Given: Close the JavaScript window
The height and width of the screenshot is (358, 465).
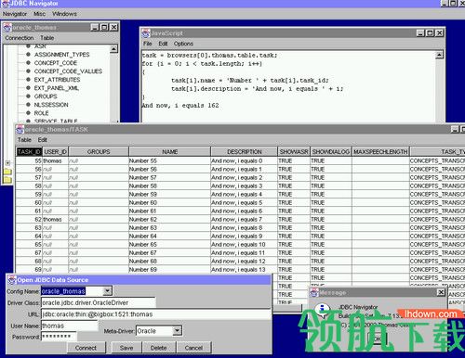Looking at the screenshot, I should (440, 33).
